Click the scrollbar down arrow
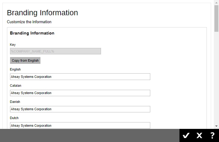This screenshot has height=142, width=219. pyautogui.click(x=216, y=126)
